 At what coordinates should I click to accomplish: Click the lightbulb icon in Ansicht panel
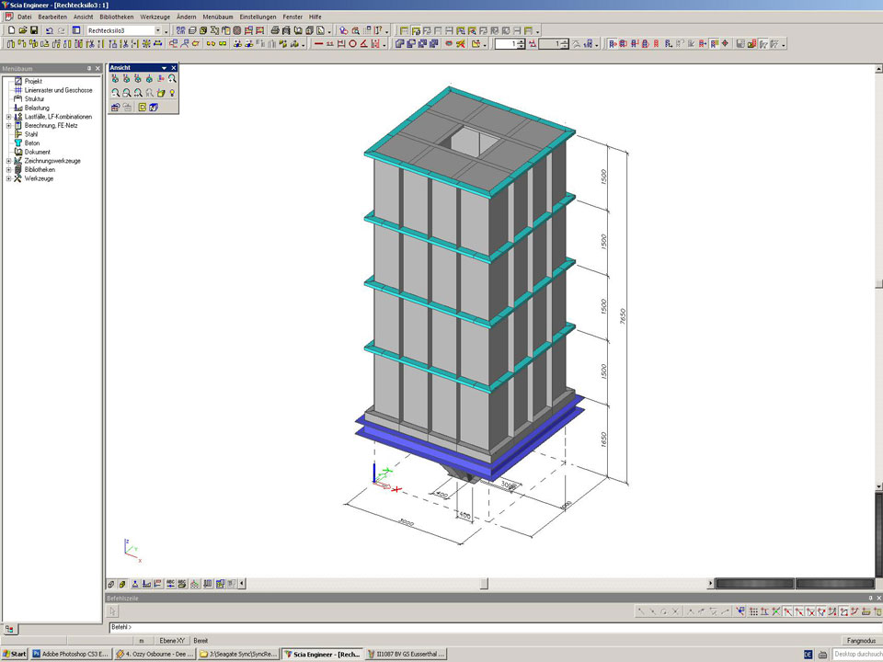tap(171, 93)
